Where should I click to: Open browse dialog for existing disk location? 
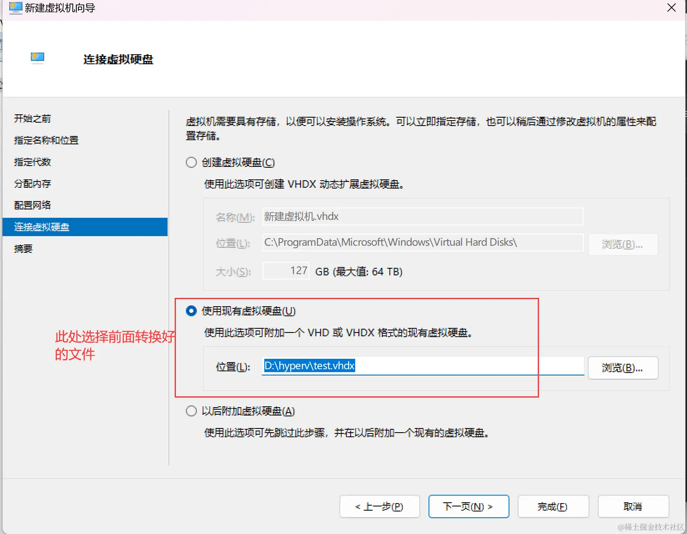click(623, 368)
